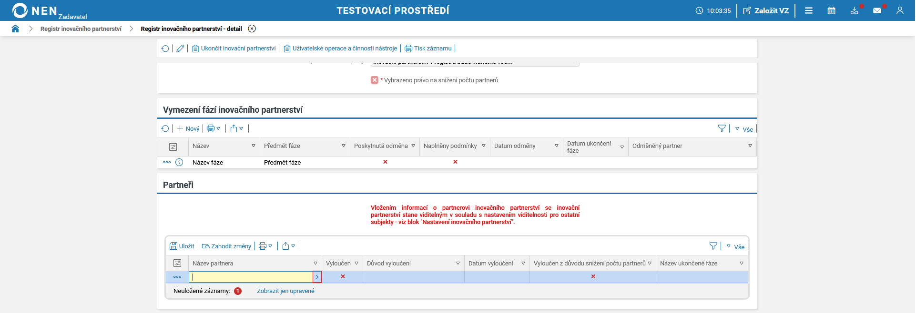The height and width of the screenshot is (313, 916).
Task: Click Uložit in partners toolbar
Action: point(182,246)
